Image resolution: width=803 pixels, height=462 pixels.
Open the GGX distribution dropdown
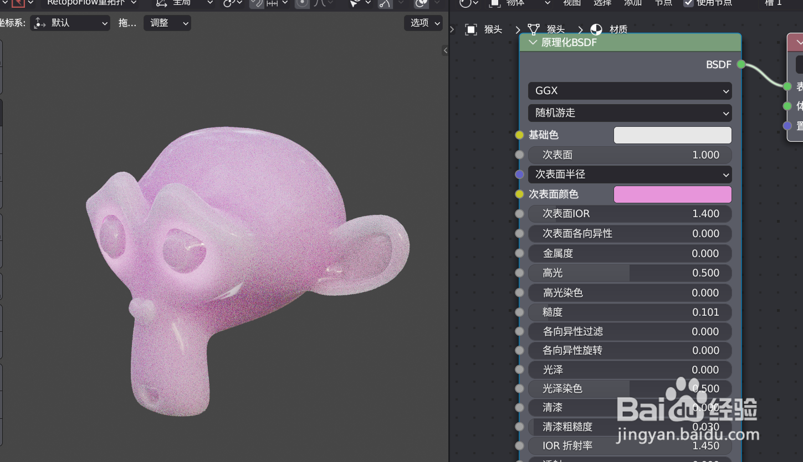click(x=630, y=90)
